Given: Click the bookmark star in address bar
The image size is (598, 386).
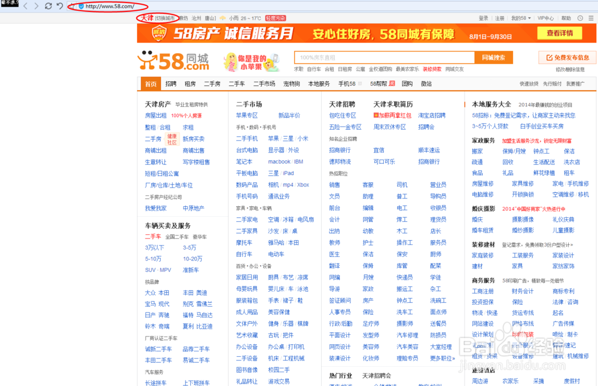Looking at the screenshot, I should [x=73, y=6].
